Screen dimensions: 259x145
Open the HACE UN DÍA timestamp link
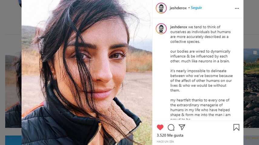(165, 142)
